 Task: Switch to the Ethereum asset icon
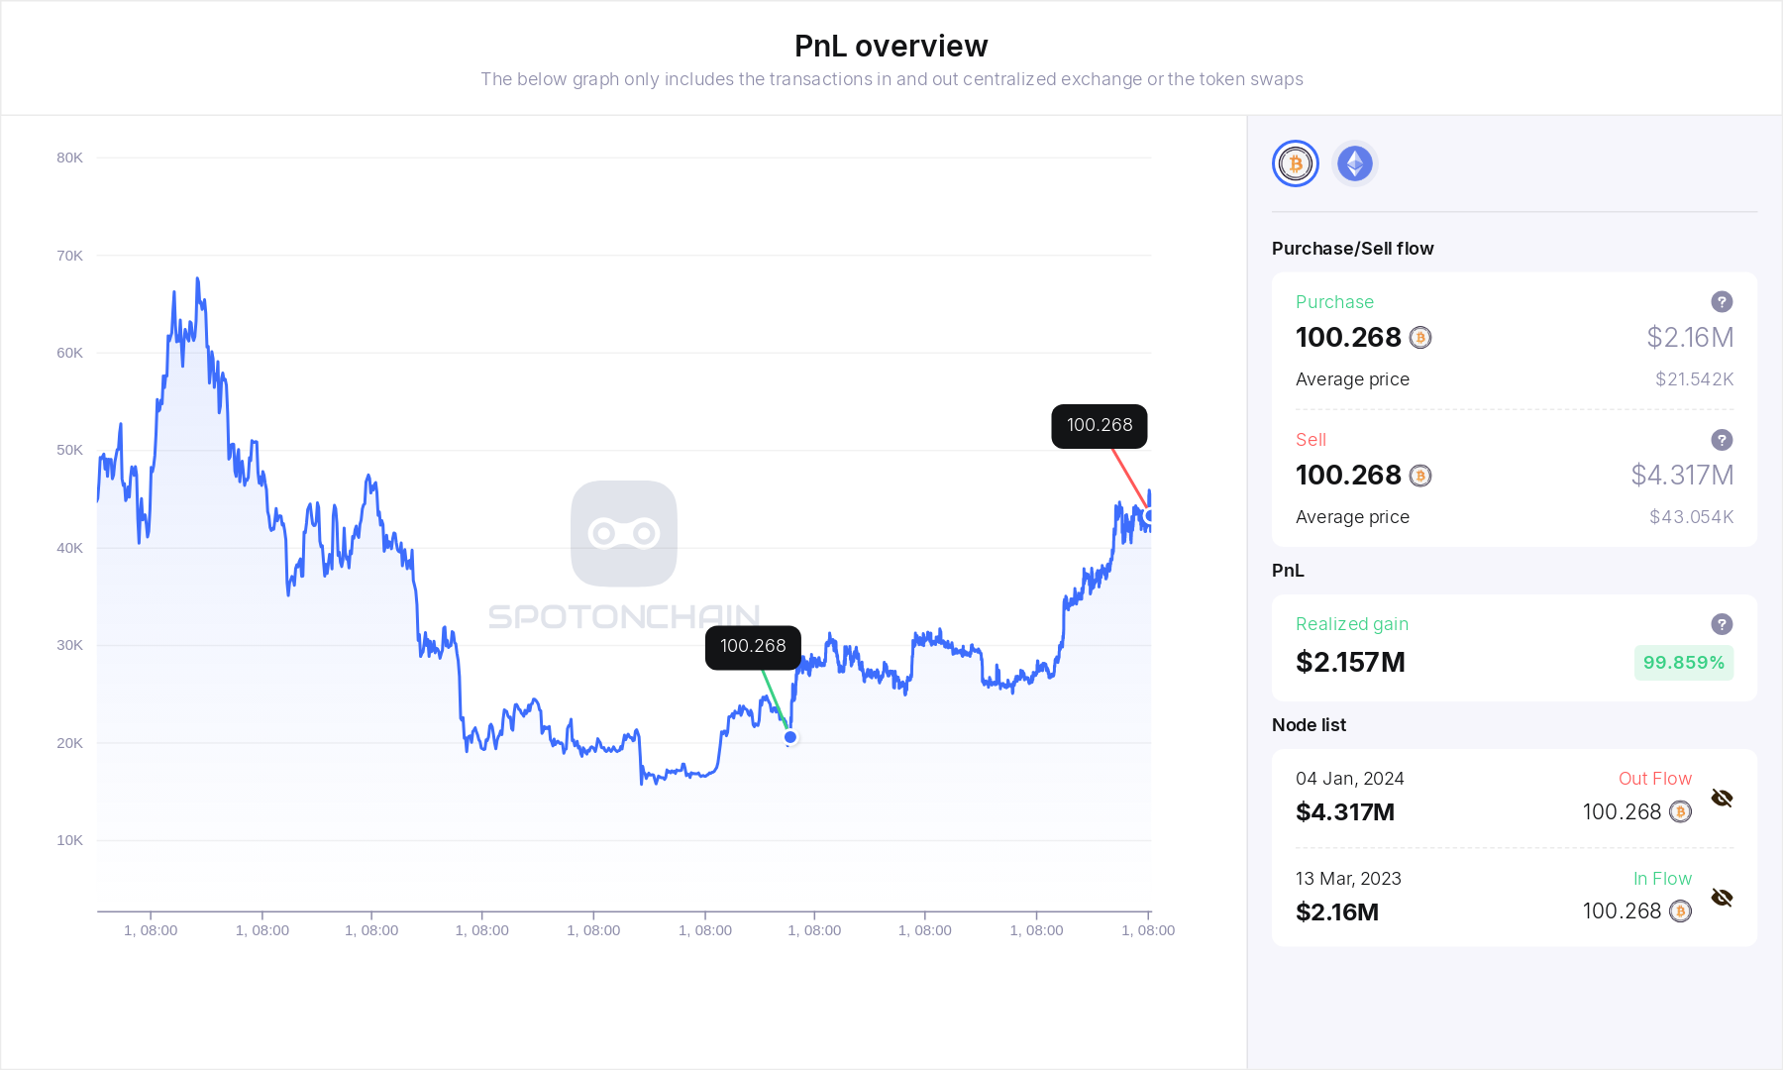click(1354, 163)
